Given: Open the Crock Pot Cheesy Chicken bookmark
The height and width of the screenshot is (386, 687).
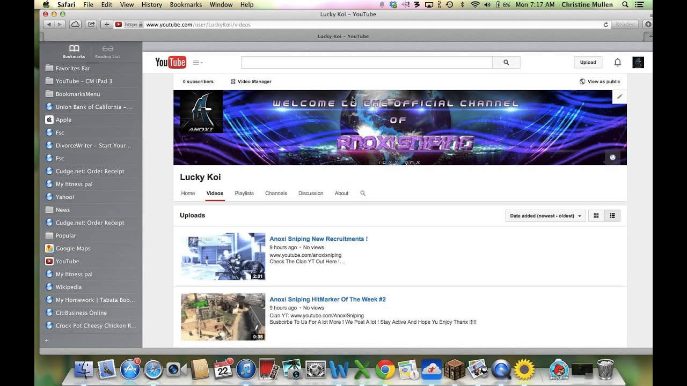Looking at the screenshot, I should click(91, 326).
